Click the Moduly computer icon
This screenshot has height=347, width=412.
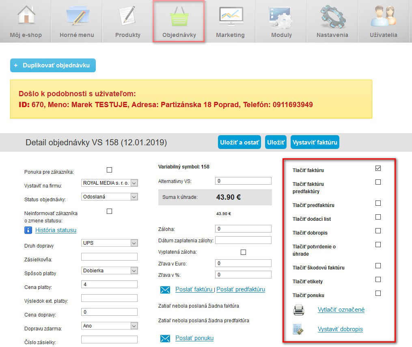tap(281, 16)
